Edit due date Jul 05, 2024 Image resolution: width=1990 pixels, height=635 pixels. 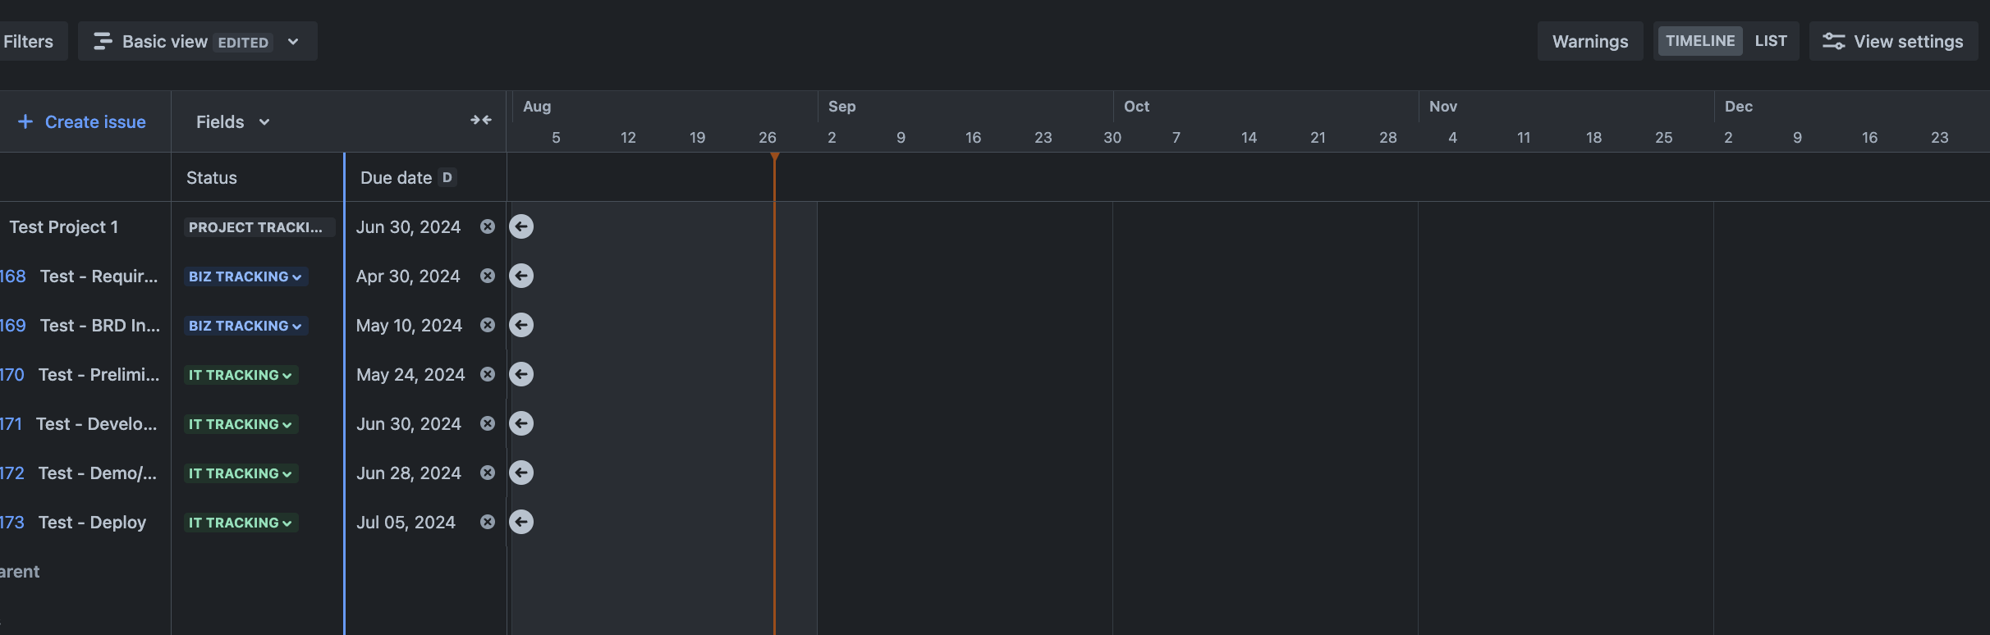pos(406,522)
